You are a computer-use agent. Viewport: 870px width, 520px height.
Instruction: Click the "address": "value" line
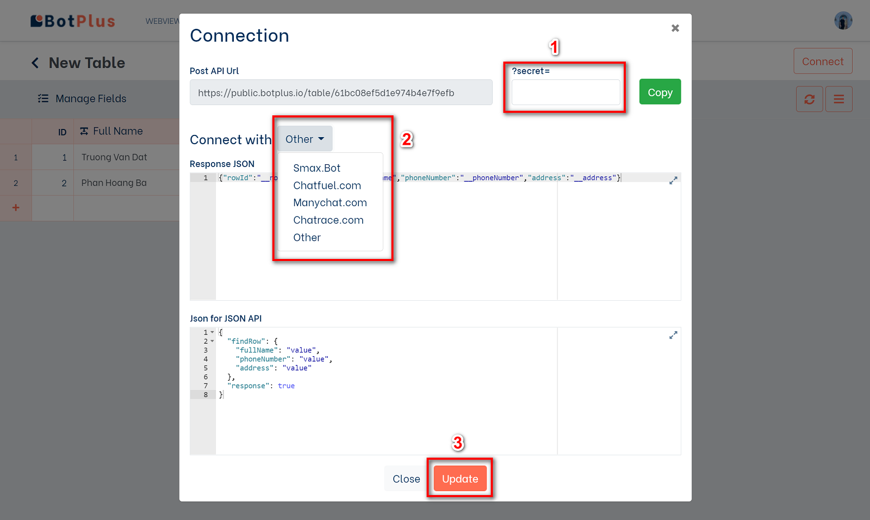[x=274, y=368]
